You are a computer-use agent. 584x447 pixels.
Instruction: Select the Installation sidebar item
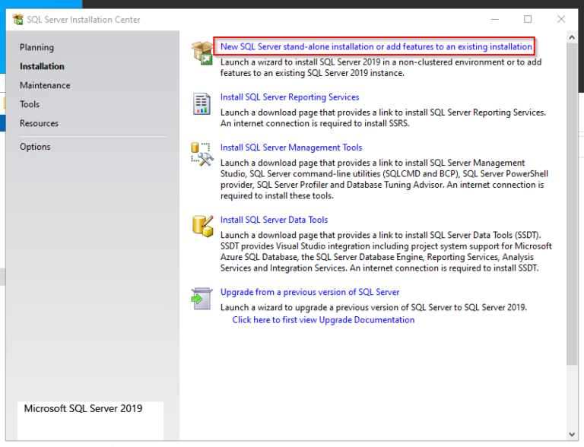coord(42,66)
